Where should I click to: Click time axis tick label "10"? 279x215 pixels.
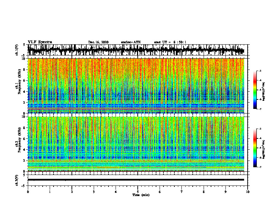coord(248,192)
